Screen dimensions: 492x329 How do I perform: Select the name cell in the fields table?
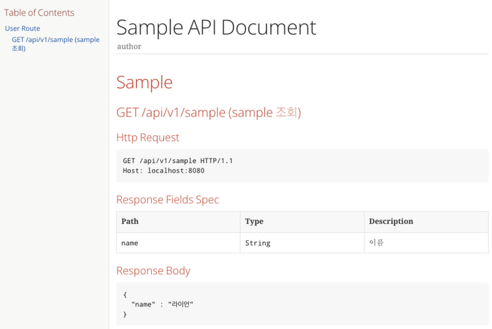click(x=178, y=243)
